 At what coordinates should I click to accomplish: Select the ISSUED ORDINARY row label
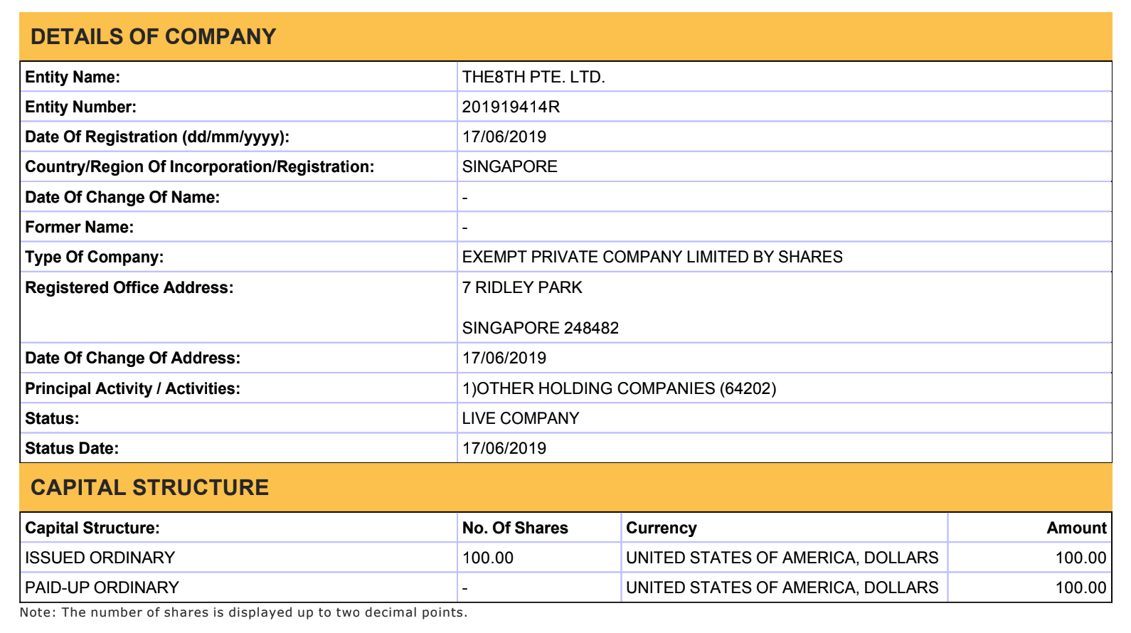coord(100,558)
